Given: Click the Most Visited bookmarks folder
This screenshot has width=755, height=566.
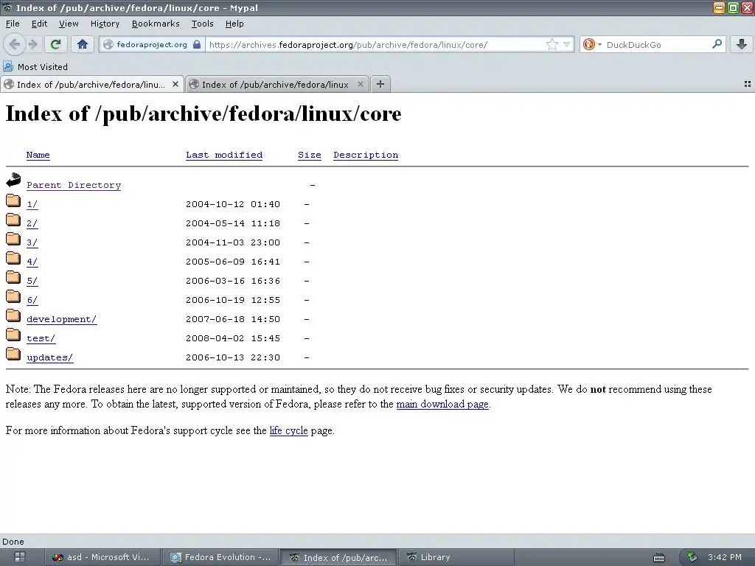Looking at the screenshot, I should 35,67.
